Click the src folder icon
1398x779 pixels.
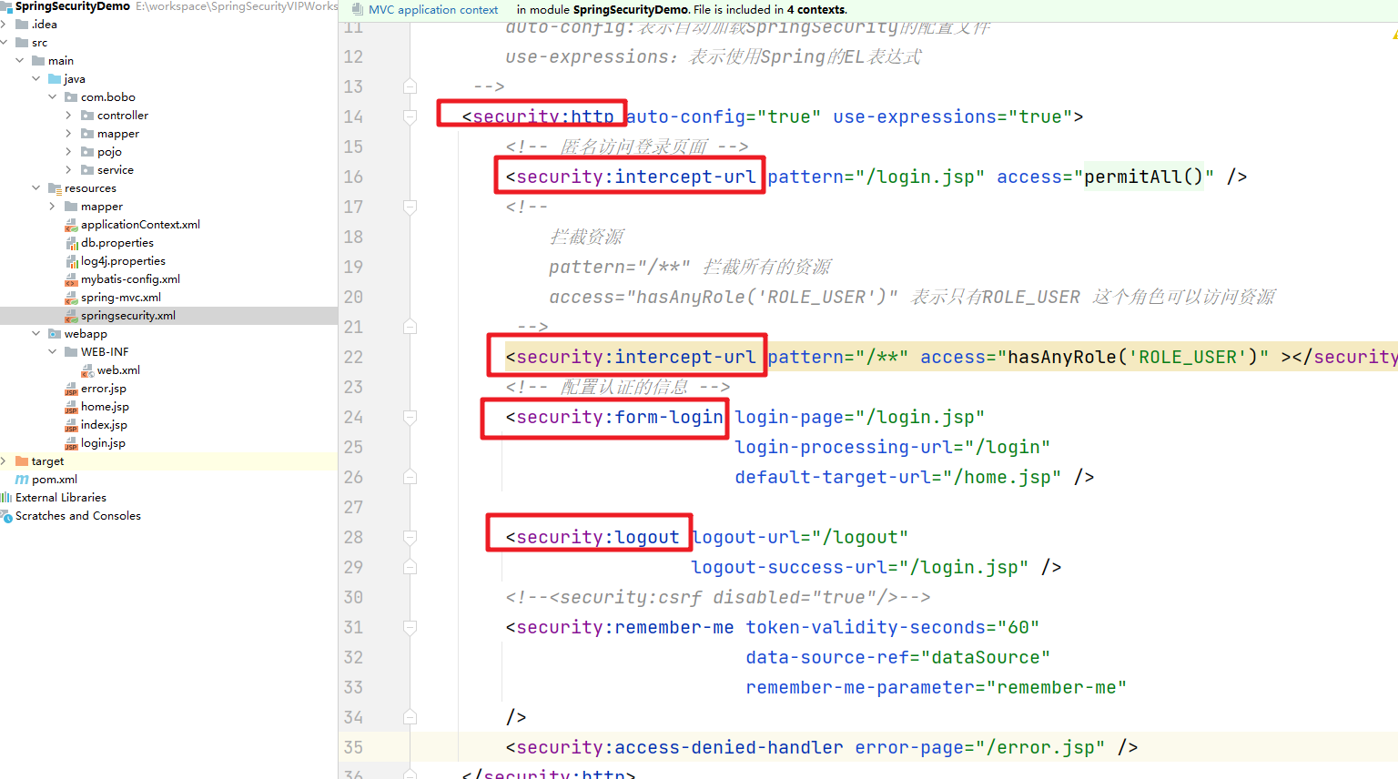click(x=22, y=43)
